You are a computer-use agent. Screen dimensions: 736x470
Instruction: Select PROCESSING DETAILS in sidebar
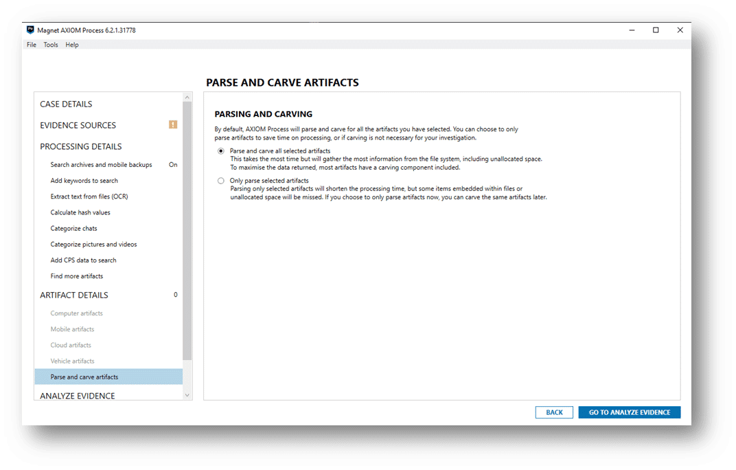click(81, 146)
